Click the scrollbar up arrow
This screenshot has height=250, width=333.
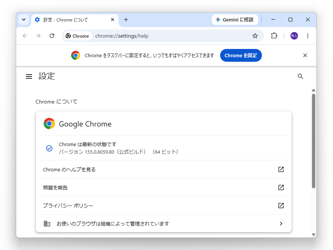coord(313,90)
